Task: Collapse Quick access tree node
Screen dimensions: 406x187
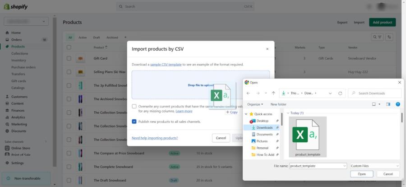Action: [246, 114]
